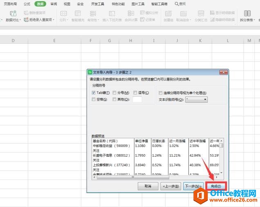The width and height of the screenshot is (260, 207).
Task: Click the 单位净值 preview column heading
Action: 141,141
